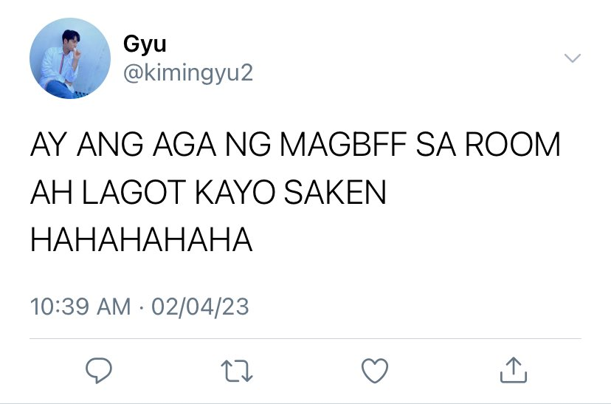Select the 02/04/23 date text
The image size is (611, 404).
[x=200, y=307]
